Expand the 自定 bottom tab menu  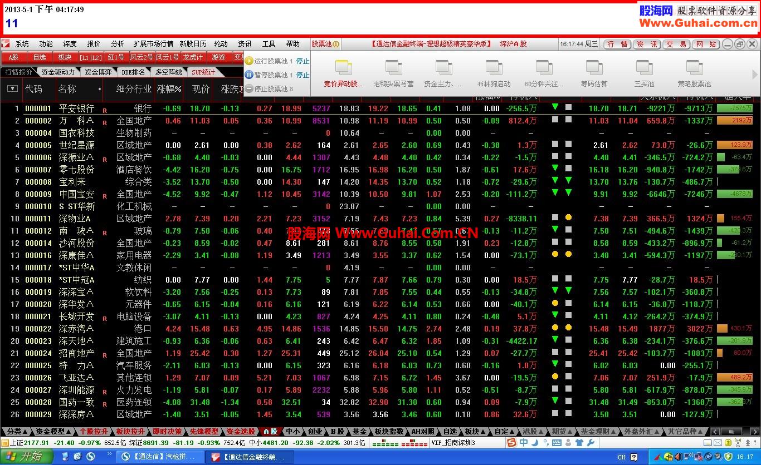504,432
